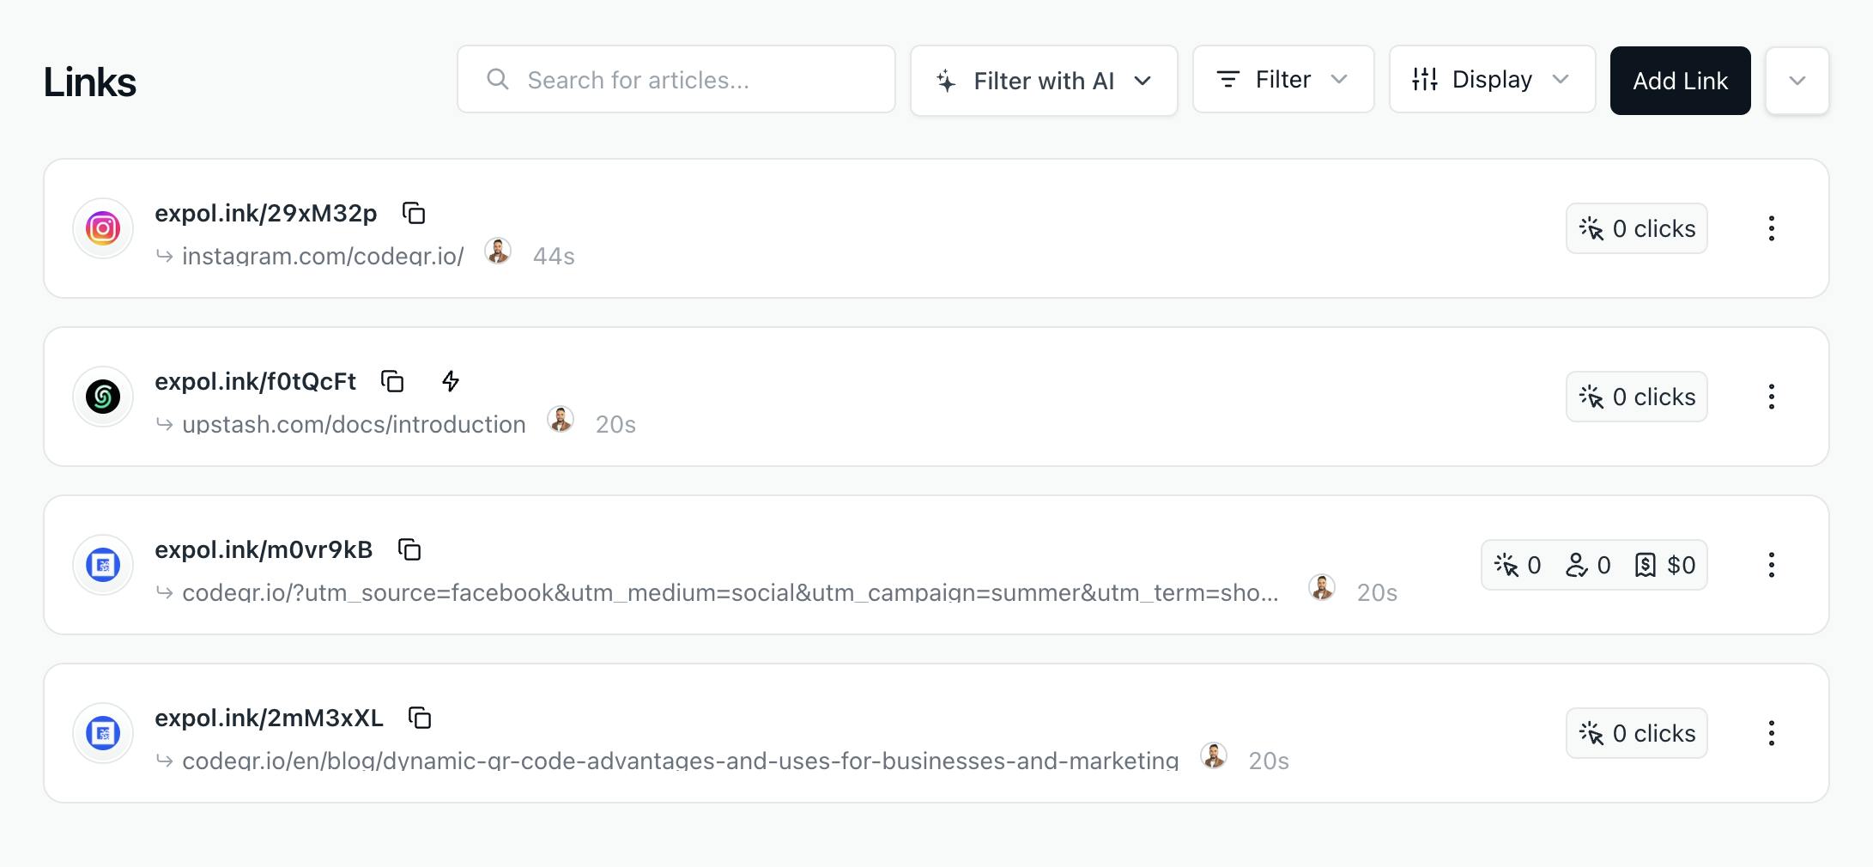Copy the expol.ink/m0vr9kB short link
Screen dimensions: 1873x867
click(x=409, y=549)
